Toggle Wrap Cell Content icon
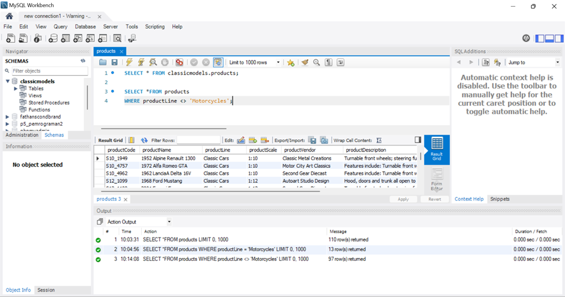The width and height of the screenshot is (565, 297). (x=379, y=140)
